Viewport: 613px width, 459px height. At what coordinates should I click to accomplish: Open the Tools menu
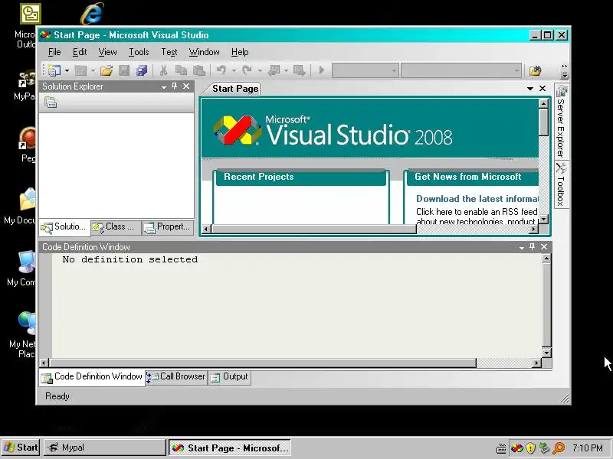point(139,52)
